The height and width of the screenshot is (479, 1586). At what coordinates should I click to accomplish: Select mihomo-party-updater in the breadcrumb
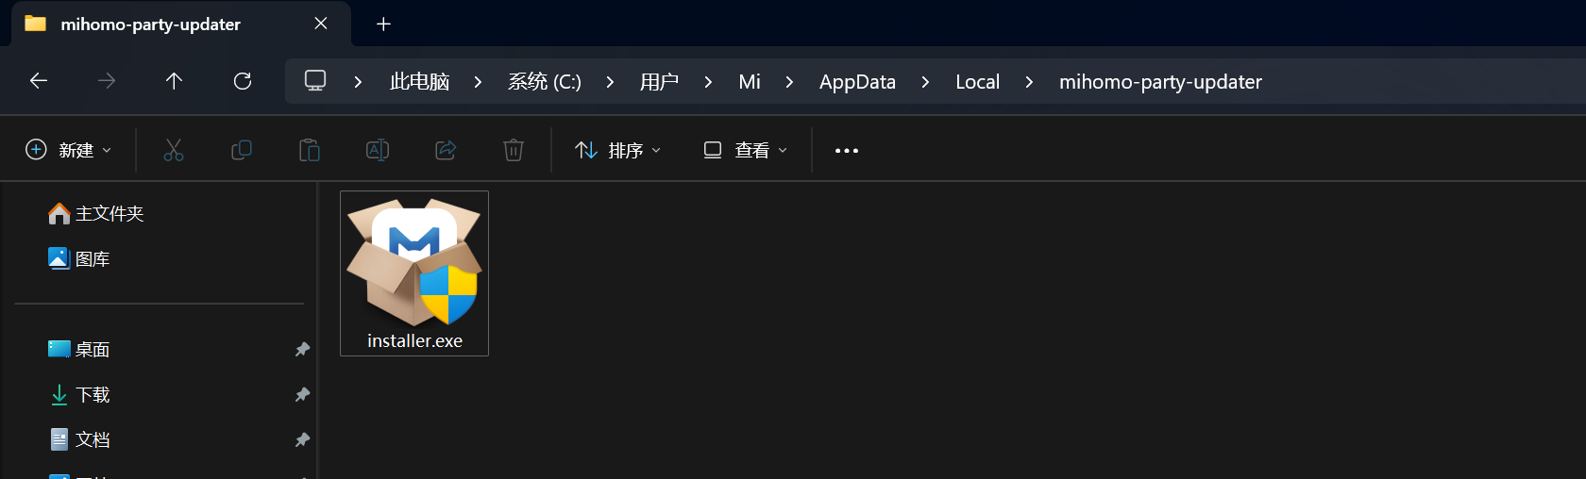pyautogui.click(x=1160, y=82)
